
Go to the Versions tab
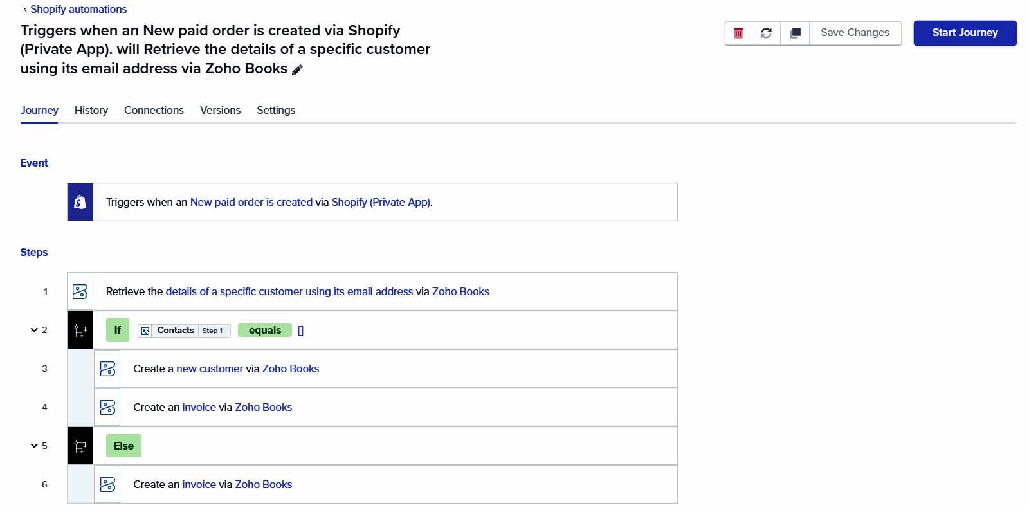[220, 110]
